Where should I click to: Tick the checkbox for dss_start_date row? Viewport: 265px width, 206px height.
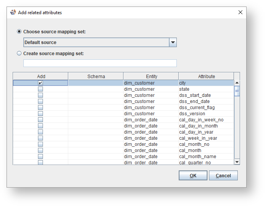40,95
